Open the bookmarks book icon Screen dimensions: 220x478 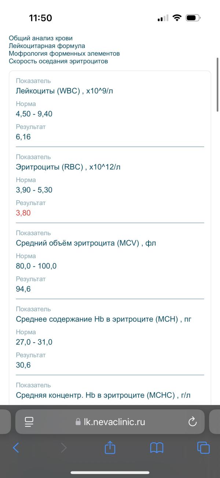[x=157, y=448]
